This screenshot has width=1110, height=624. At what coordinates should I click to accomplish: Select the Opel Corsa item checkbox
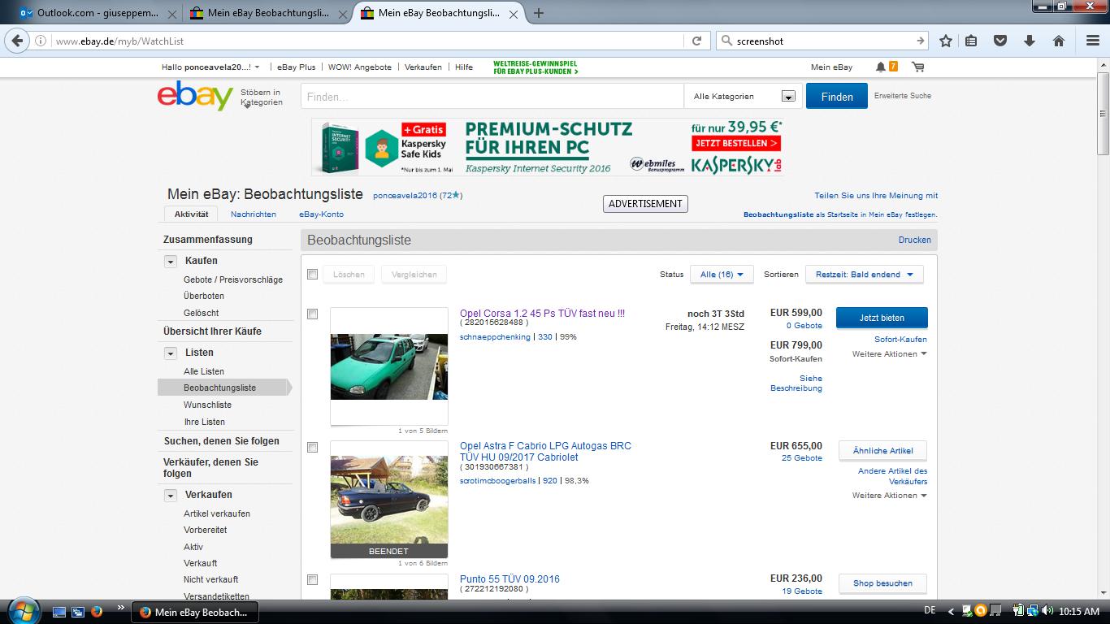[312, 314]
